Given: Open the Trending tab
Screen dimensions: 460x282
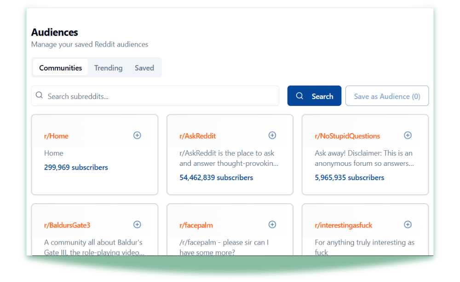Looking at the screenshot, I should coord(108,68).
